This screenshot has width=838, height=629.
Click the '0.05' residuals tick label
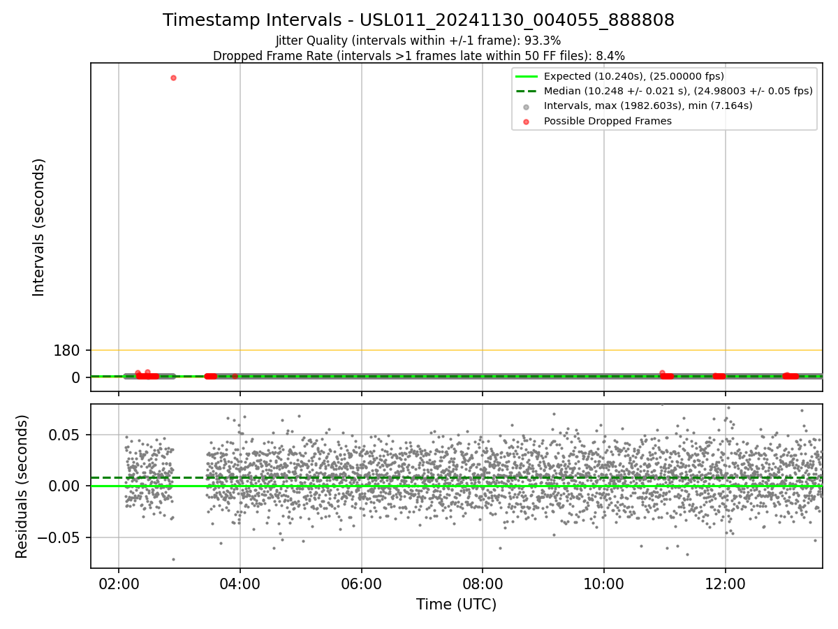point(65,435)
